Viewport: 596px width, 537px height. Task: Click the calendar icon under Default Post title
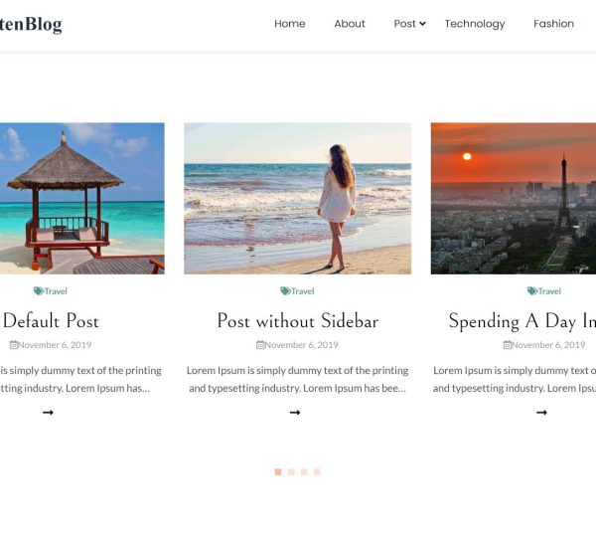click(14, 345)
